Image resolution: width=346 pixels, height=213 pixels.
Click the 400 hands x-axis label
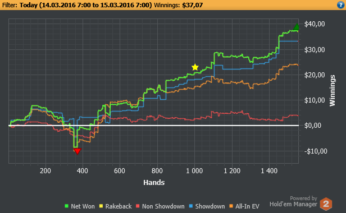coord(83,171)
